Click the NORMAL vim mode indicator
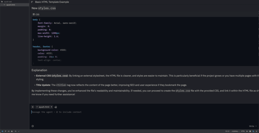Screen dimensions: 259x133 pos(235,131)
